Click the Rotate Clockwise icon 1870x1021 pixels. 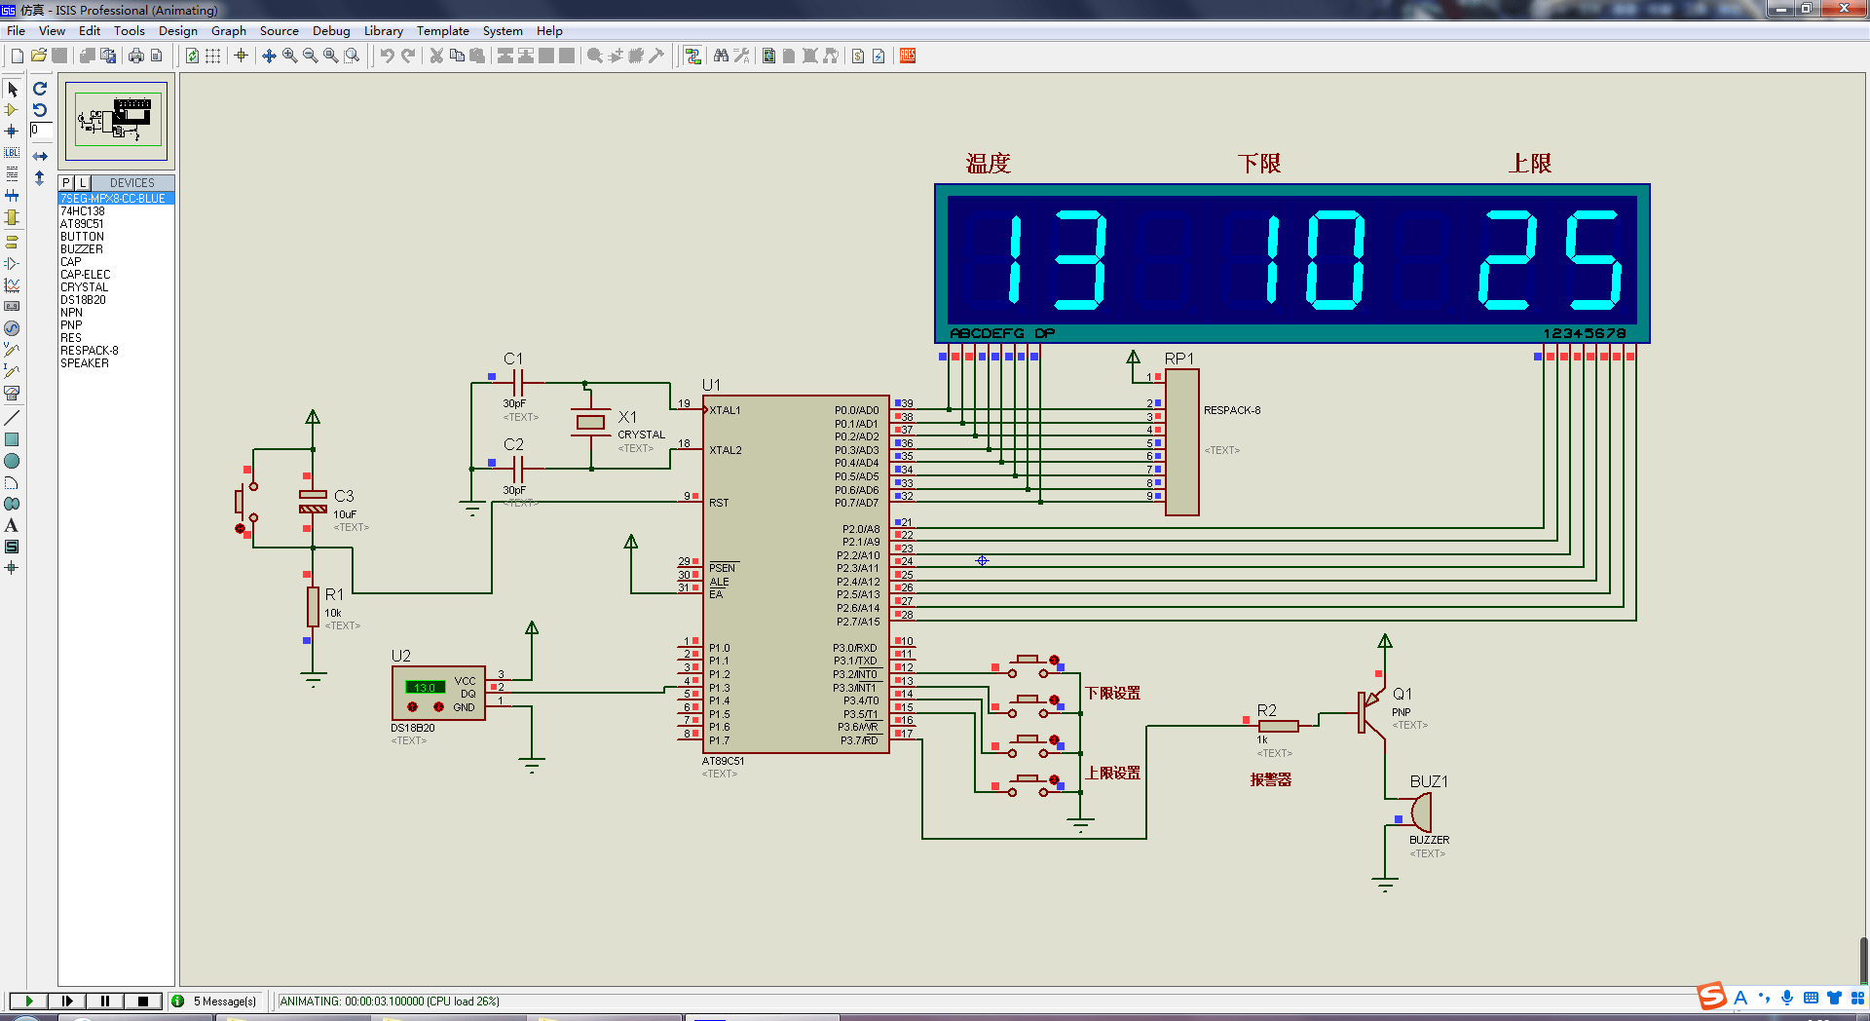point(40,89)
